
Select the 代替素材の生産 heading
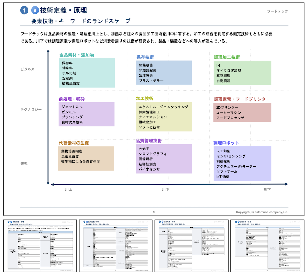click(x=74, y=143)
